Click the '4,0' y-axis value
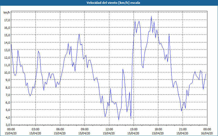 [x=8, y=117]
